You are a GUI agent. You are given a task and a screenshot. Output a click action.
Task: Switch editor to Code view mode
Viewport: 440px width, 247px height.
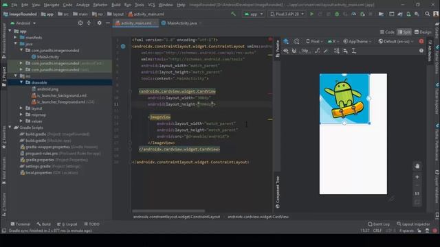pos(387,32)
